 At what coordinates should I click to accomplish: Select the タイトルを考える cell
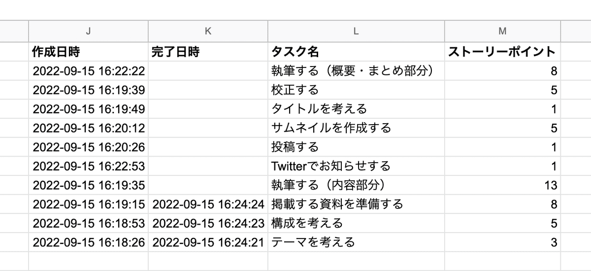pyautogui.click(x=356, y=109)
